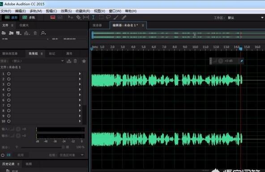This screenshot has width=265, height=172.
Task: Delete effects rack preset trash icon
Action: pyautogui.click(x=75, y=61)
